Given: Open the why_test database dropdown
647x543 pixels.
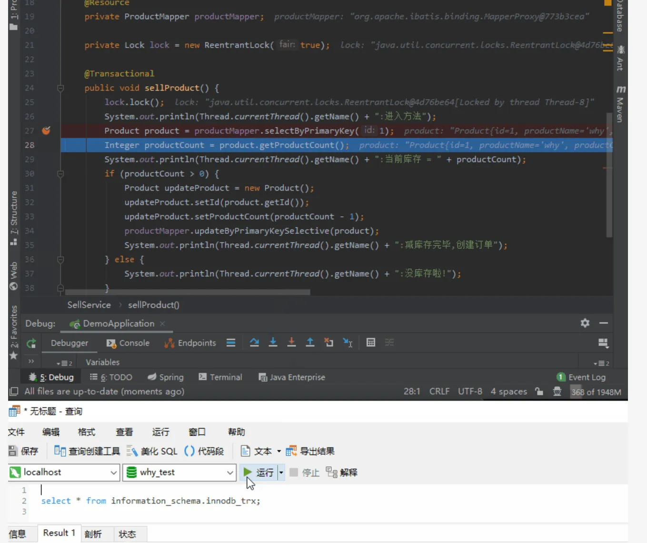Looking at the screenshot, I should click(230, 473).
